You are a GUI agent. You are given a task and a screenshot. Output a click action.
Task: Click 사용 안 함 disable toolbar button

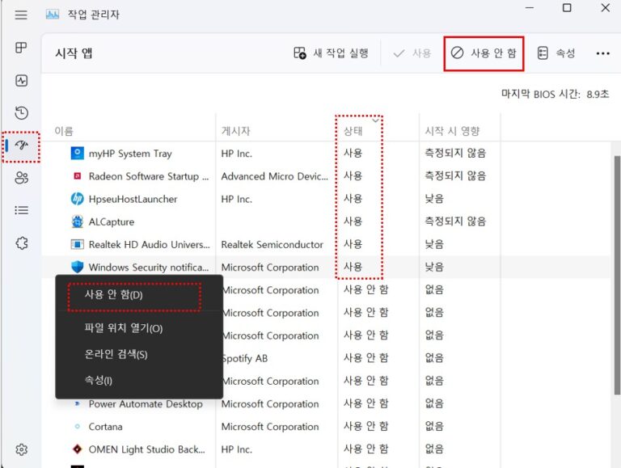[484, 53]
